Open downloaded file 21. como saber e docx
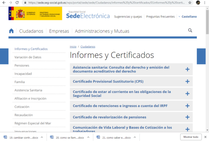The height and width of the screenshot is (142, 209). (x=114, y=137)
